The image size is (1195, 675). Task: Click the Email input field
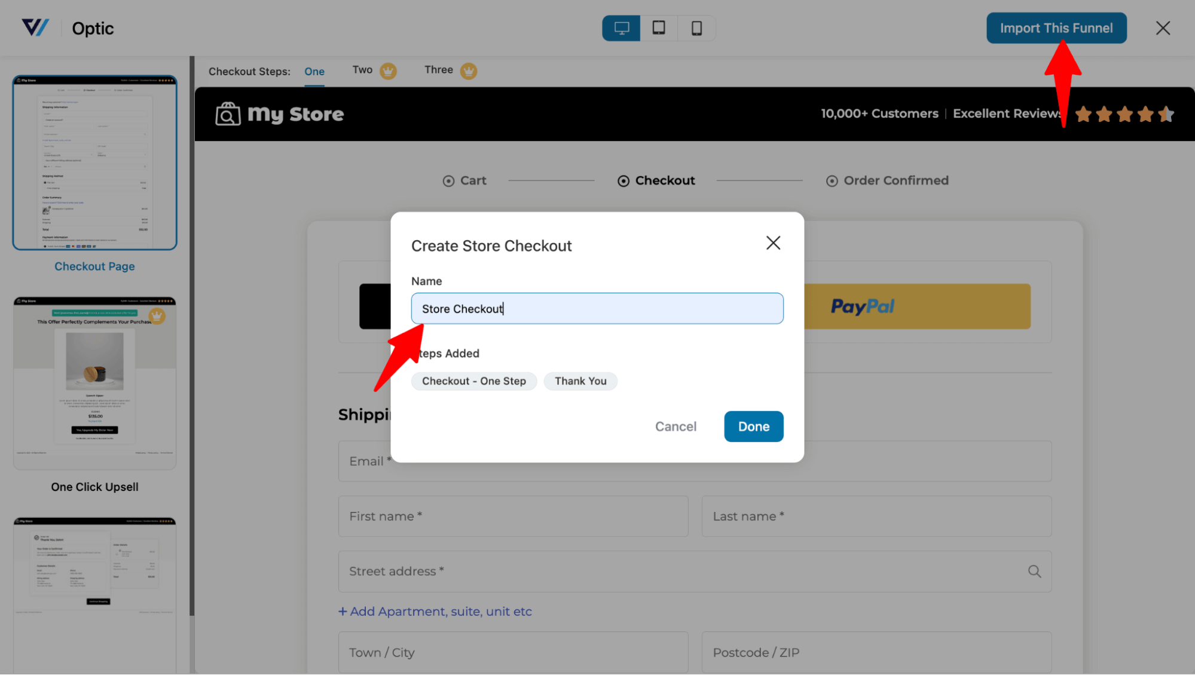[x=695, y=461]
